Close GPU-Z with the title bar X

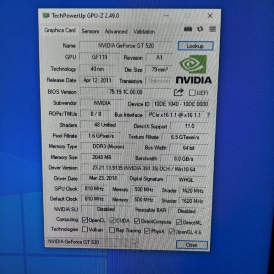pyautogui.click(x=210, y=16)
